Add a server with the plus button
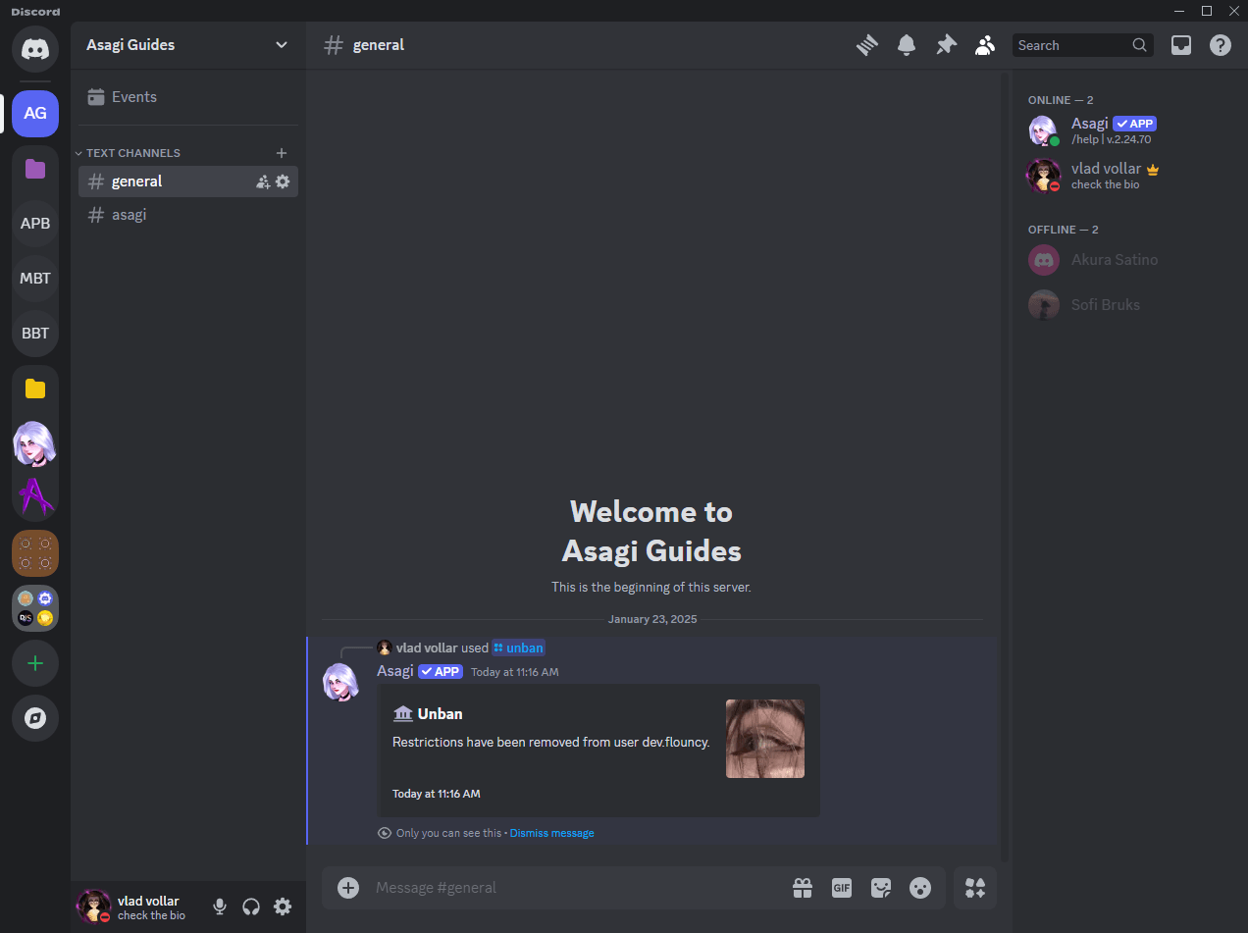This screenshot has width=1248, height=933. click(x=35, y=663)
